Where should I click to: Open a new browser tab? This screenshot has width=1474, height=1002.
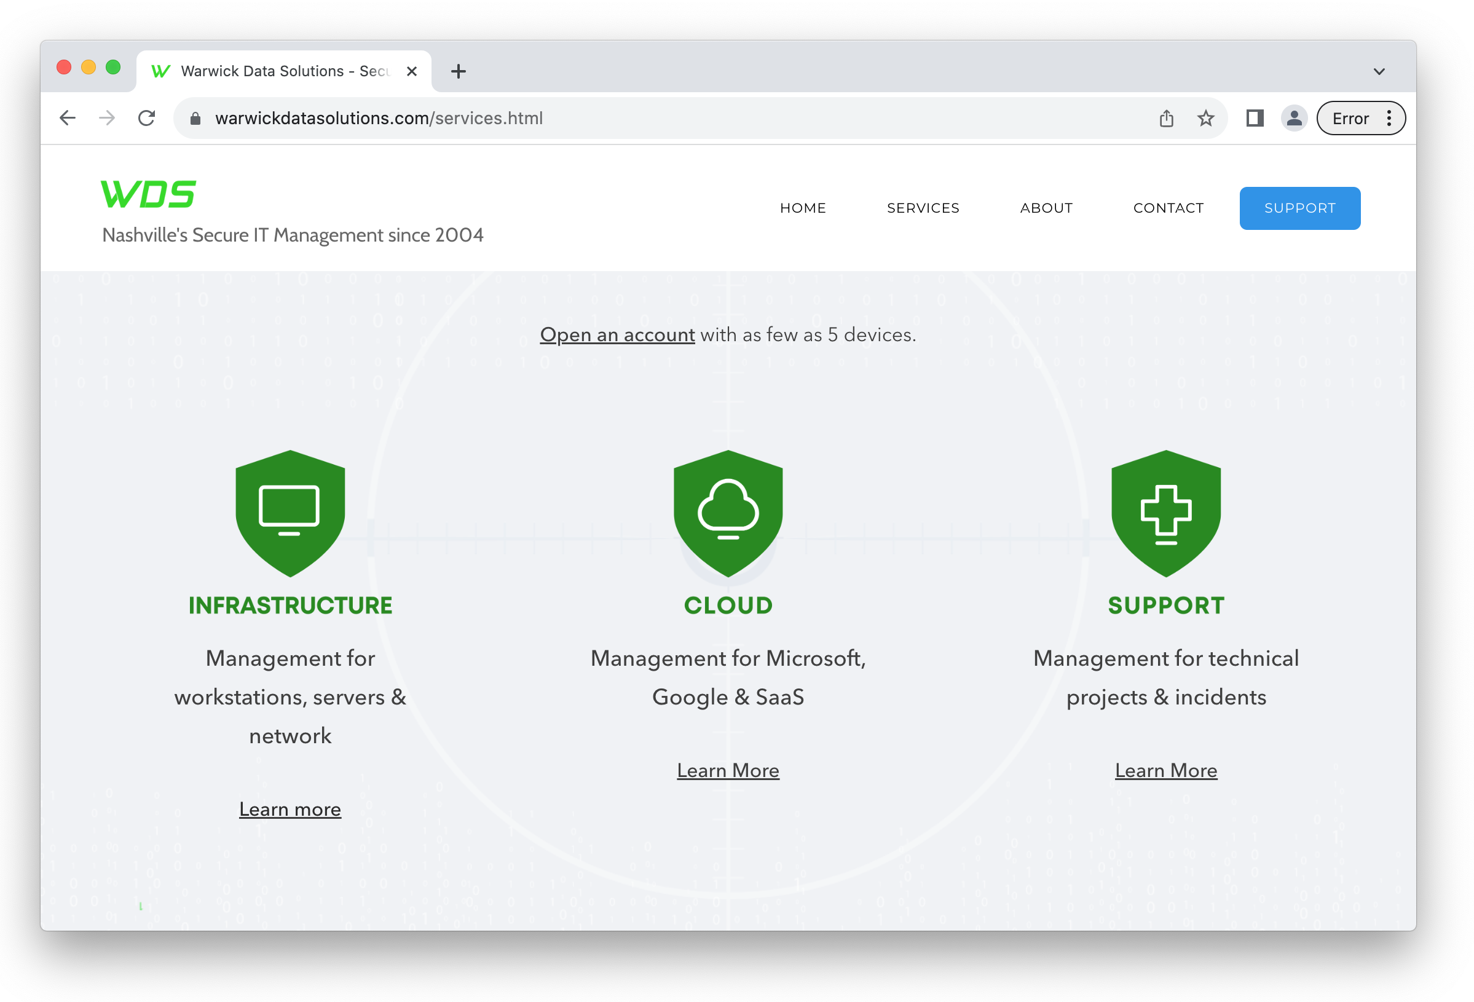[x=458, y=71]
